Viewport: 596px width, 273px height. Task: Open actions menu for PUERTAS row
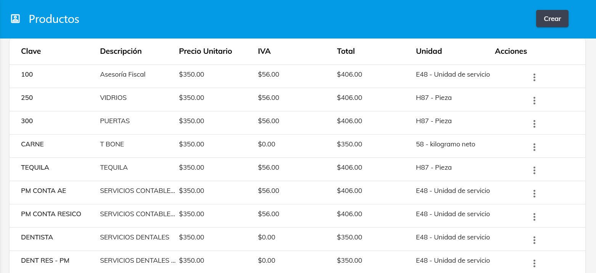coord(534,124)
